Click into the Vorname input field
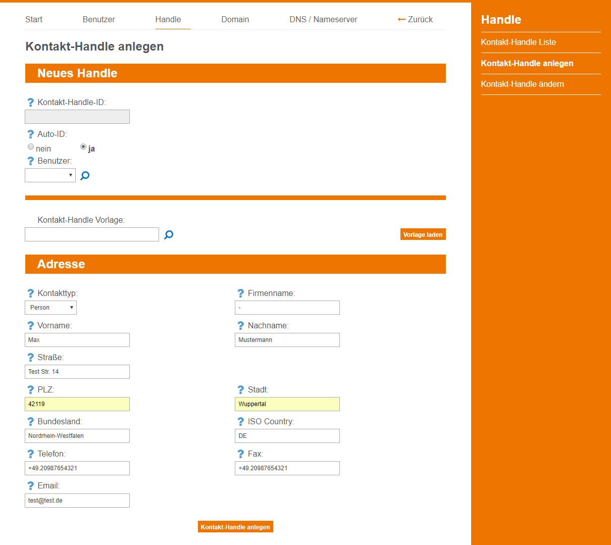Screen dimensions: 611x545 coord(77,340)
